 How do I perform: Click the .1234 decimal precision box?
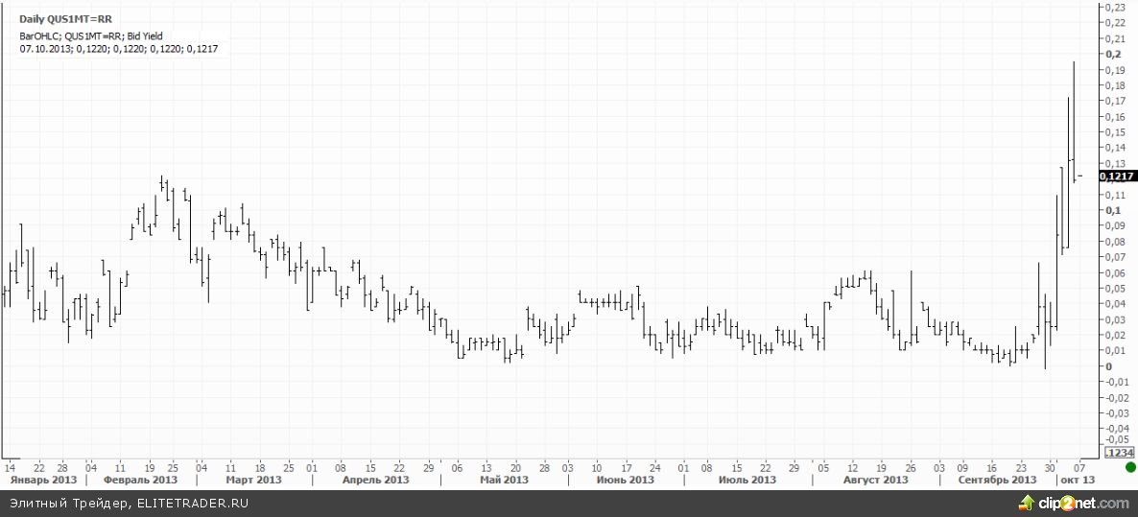click(x=1118, y=452)
